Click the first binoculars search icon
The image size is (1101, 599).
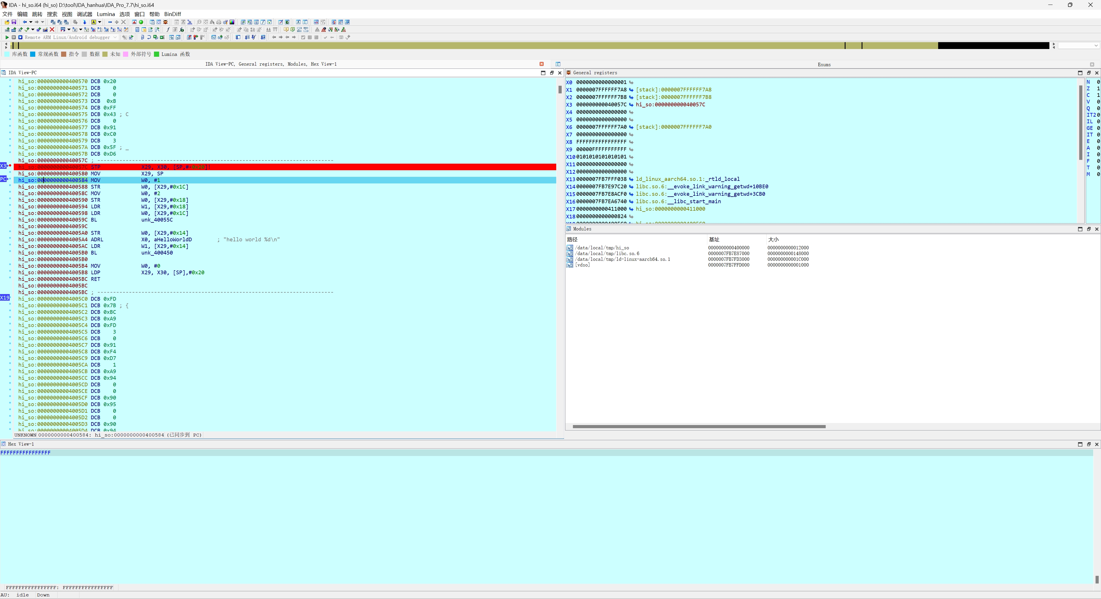point(53,22)
